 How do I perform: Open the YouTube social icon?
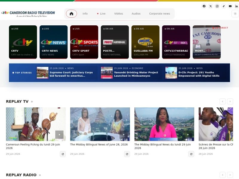(x=230, y=6)
